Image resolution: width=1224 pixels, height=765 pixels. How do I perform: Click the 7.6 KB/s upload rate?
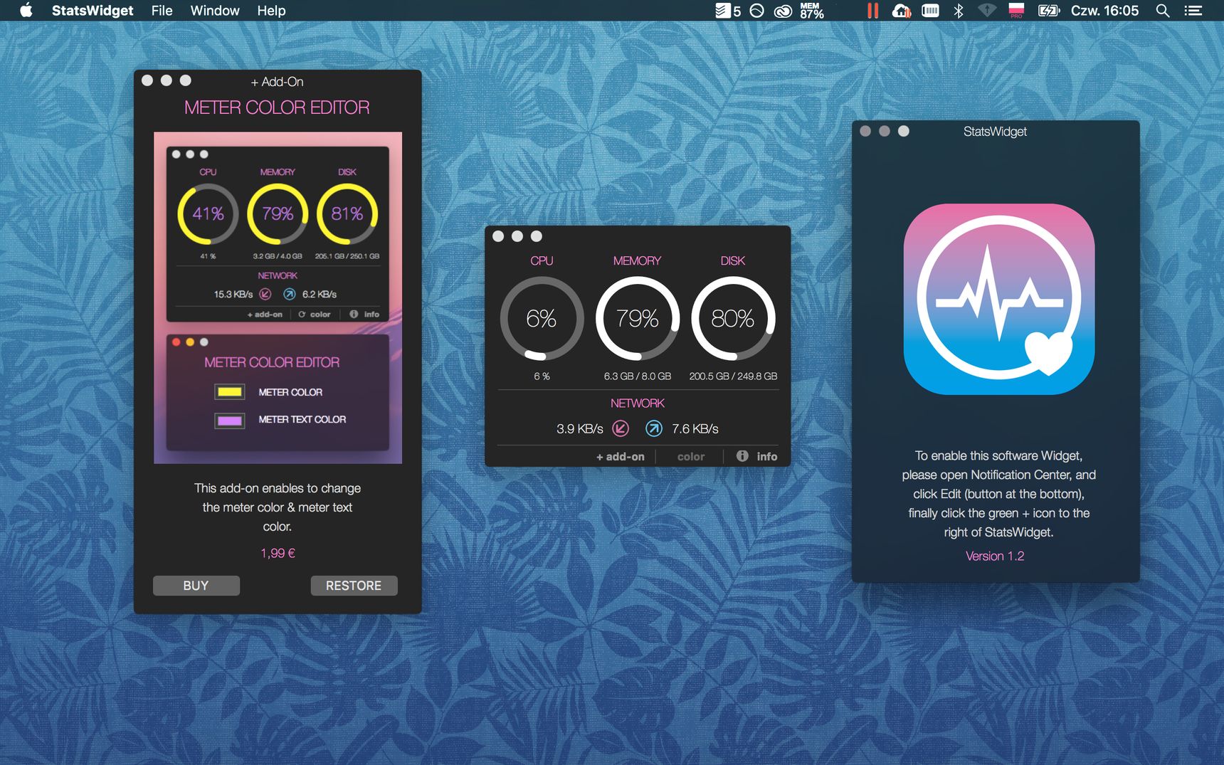click(x=695, y=428)
